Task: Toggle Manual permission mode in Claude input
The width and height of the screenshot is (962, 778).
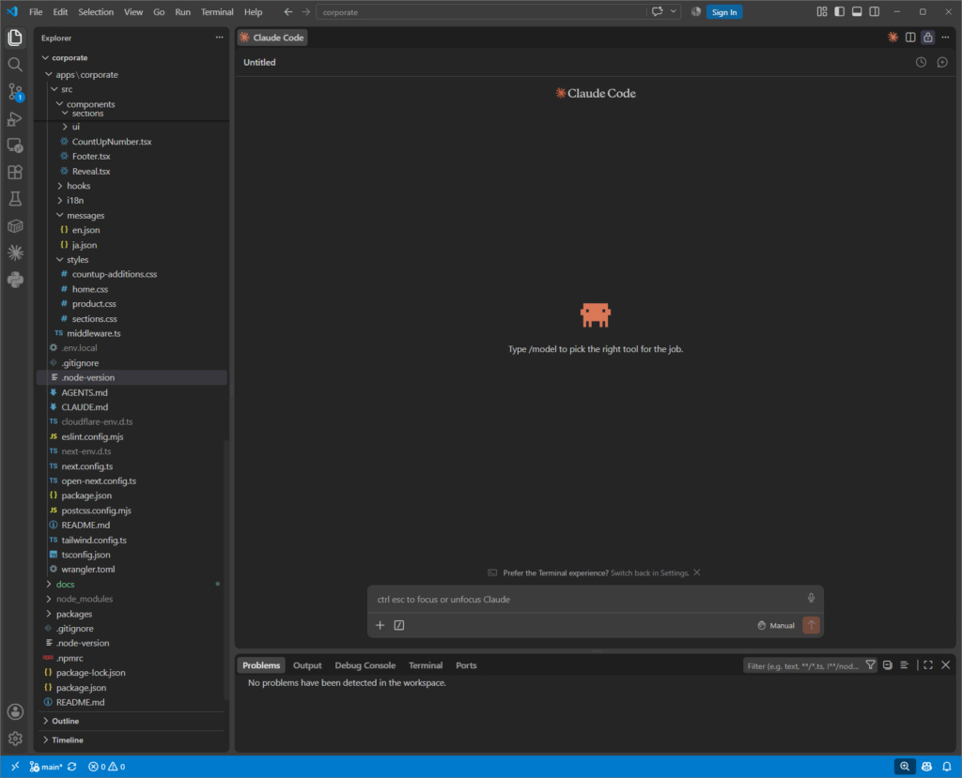Action: (776, 625)
